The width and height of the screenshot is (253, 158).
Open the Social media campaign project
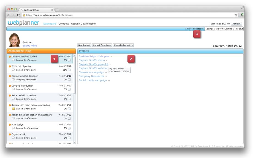93,80
